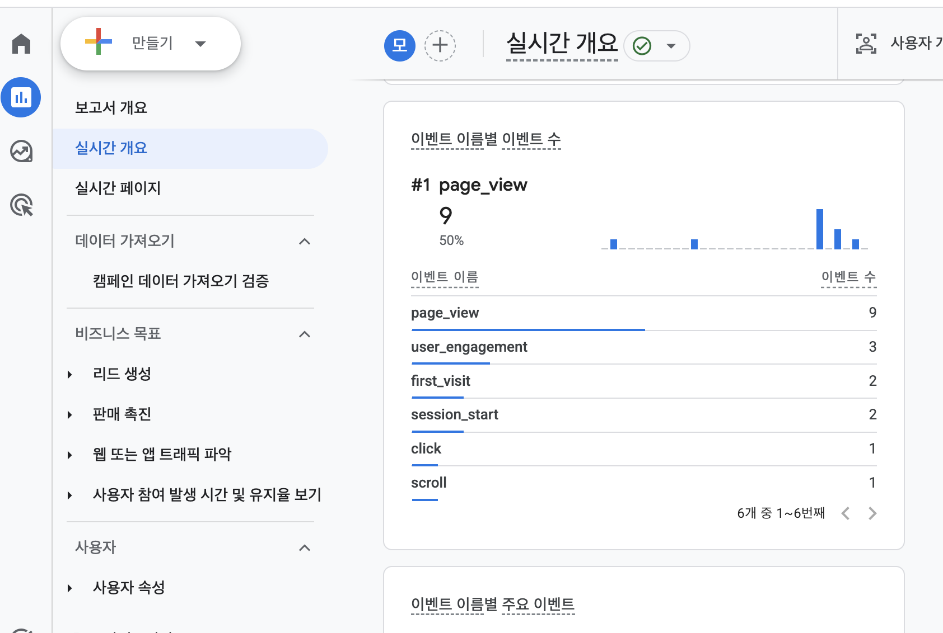Click the tallest bar in page_view chart

tap(820, 229)
